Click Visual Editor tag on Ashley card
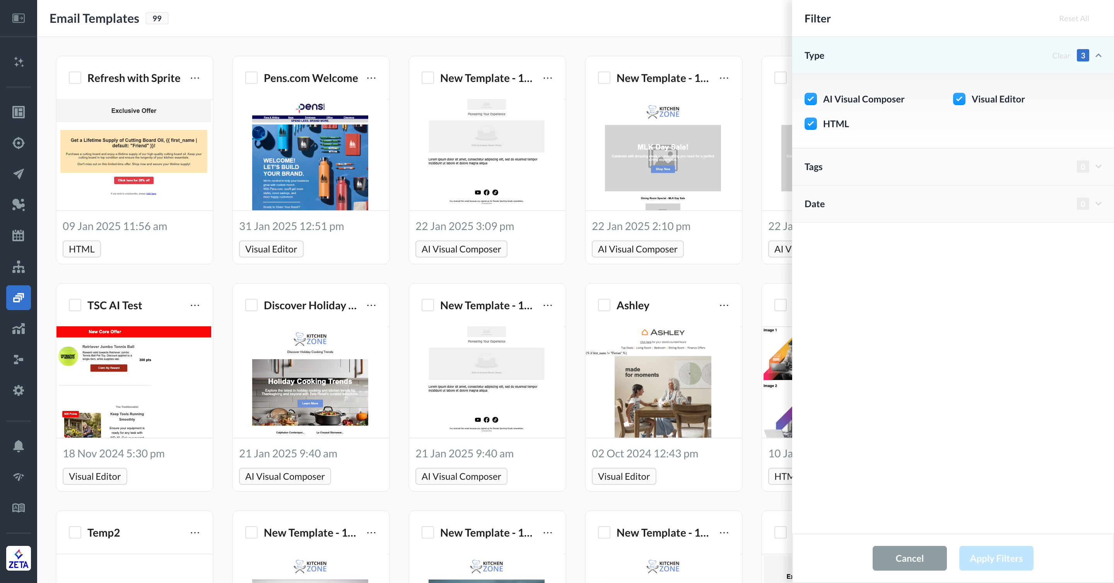The height and width of the screenshot is (583, 1114). [x=624, y=476]
